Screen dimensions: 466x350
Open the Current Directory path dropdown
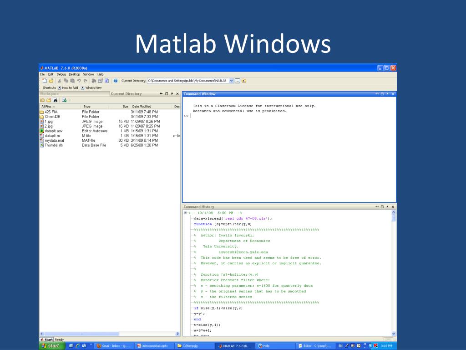coord(232,81)
